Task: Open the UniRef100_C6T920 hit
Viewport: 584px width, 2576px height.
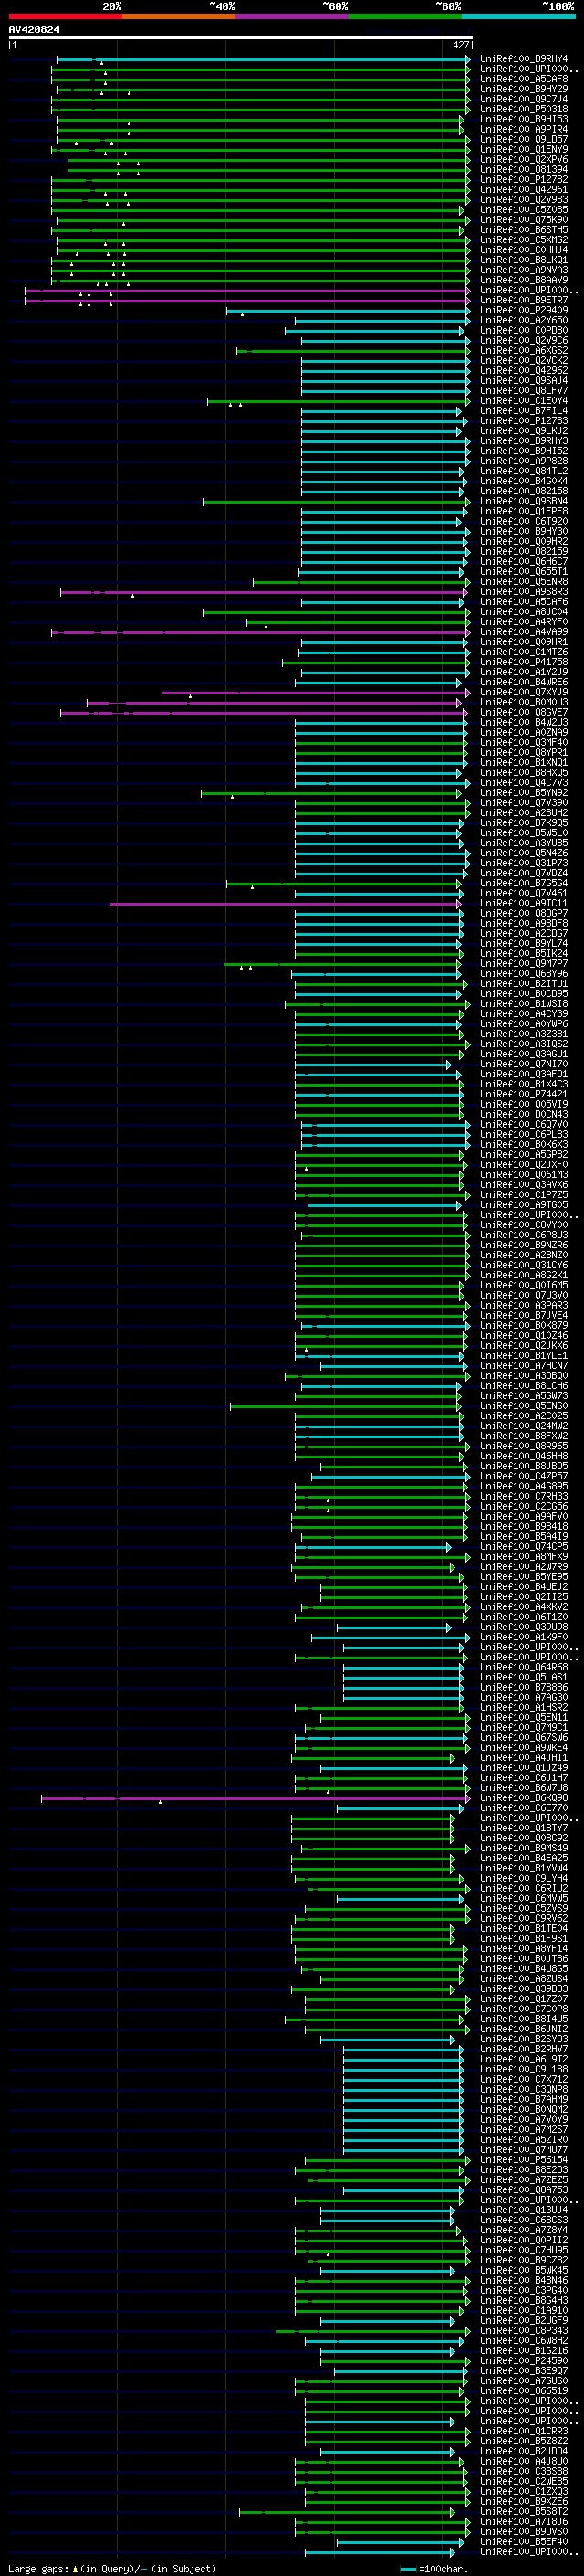Action: coord(524,522)
